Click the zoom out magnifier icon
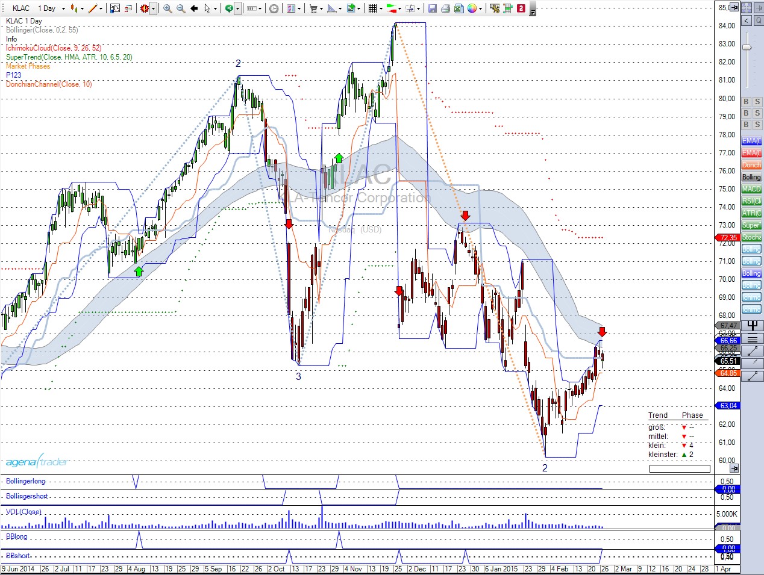 click(x=181, y=8)
